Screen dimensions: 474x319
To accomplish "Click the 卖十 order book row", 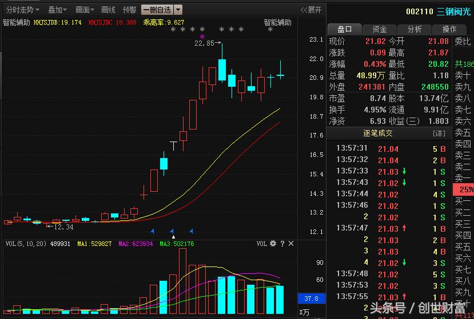I will [463, 75].
